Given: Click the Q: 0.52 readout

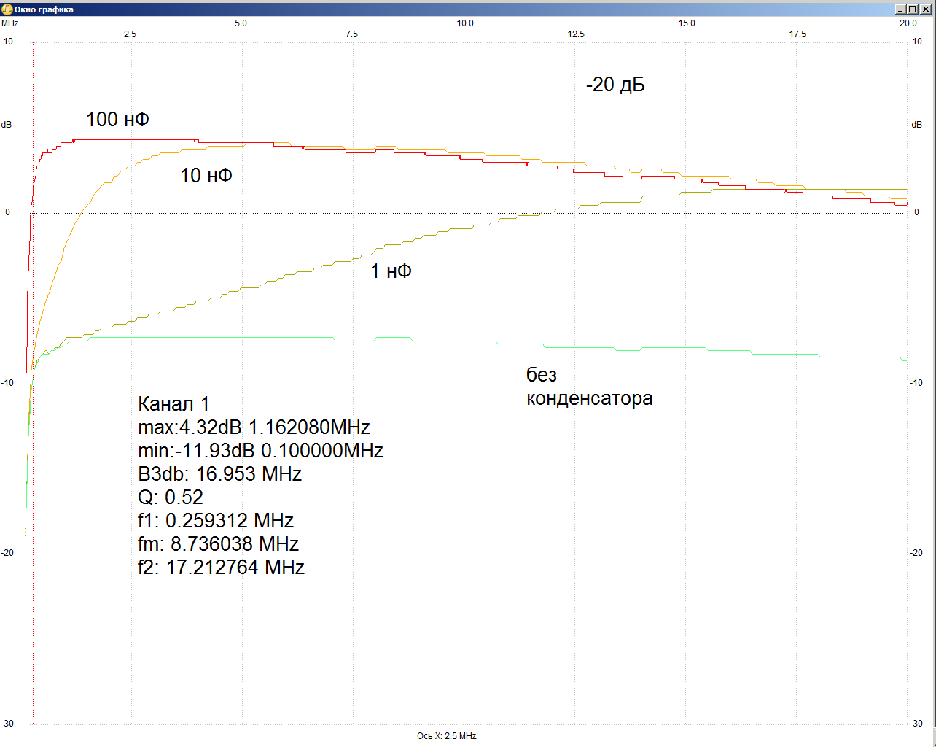Looking at the screenshot, I should point(171,498).
